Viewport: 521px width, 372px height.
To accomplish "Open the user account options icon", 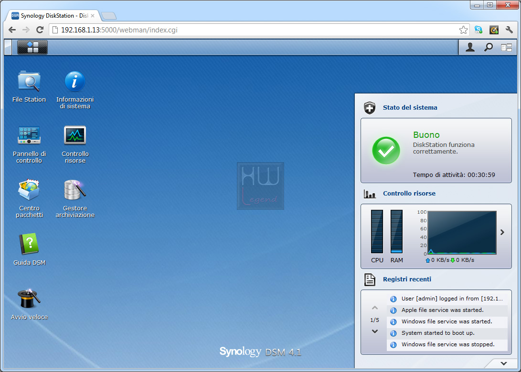I will 470,48.
